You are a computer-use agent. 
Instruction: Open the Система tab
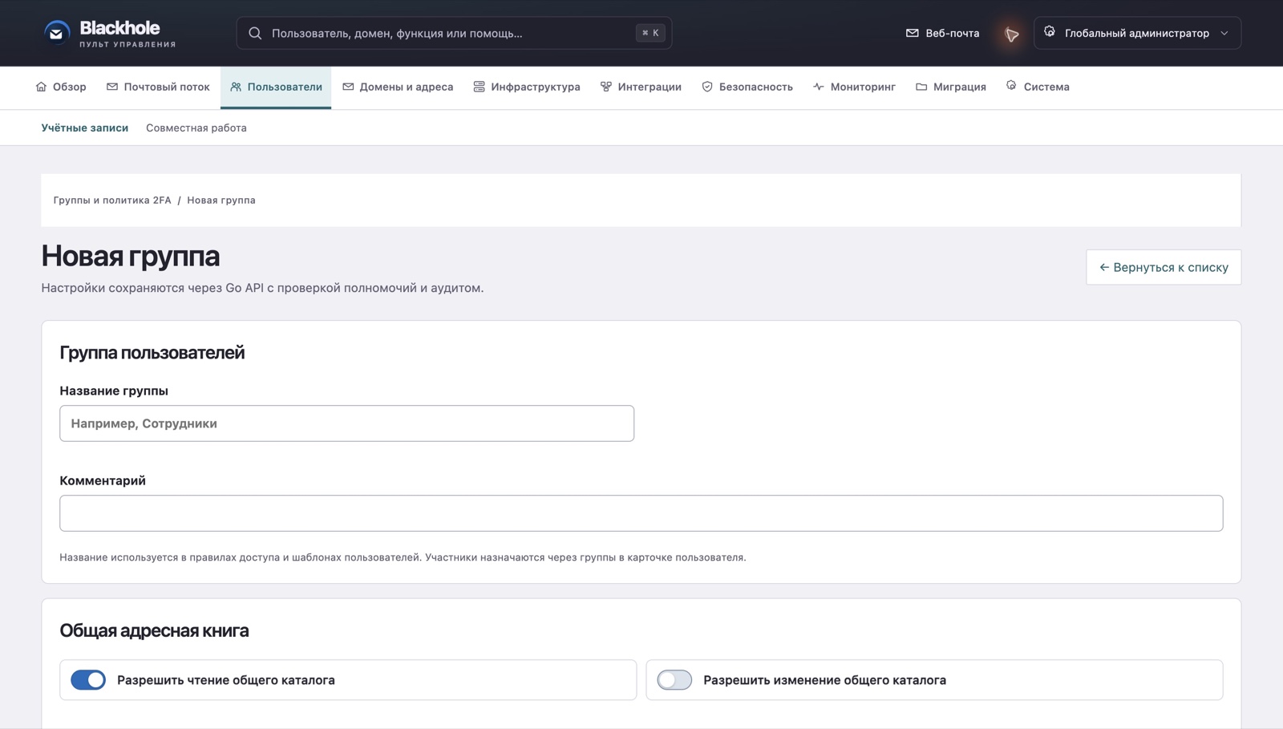[1037, 87]
